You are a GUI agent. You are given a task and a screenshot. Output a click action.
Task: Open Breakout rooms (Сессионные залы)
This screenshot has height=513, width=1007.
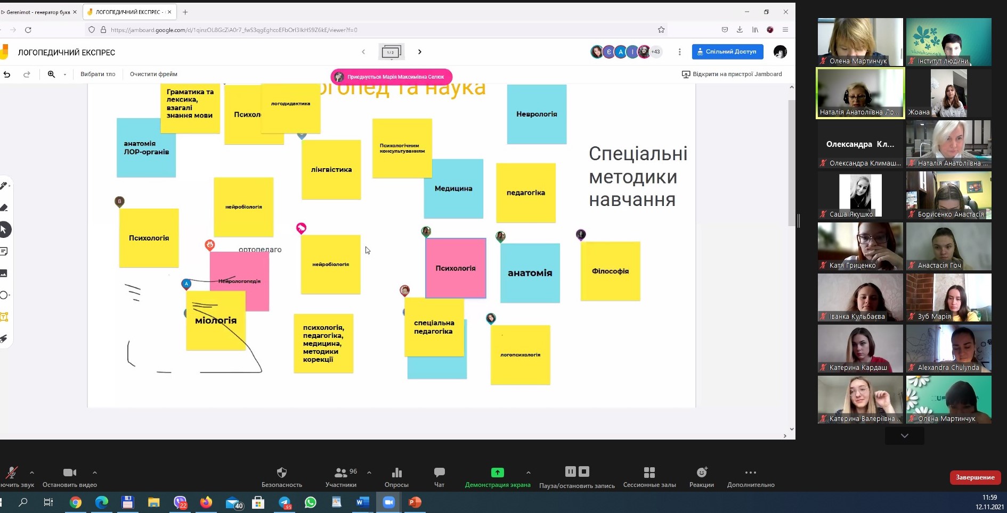point(649,473)
